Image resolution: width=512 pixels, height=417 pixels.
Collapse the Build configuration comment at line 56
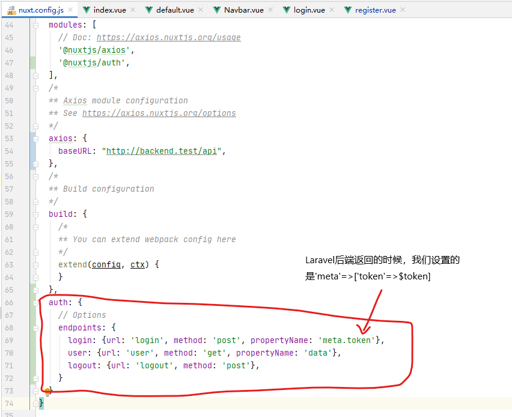[x=35, y=177]
